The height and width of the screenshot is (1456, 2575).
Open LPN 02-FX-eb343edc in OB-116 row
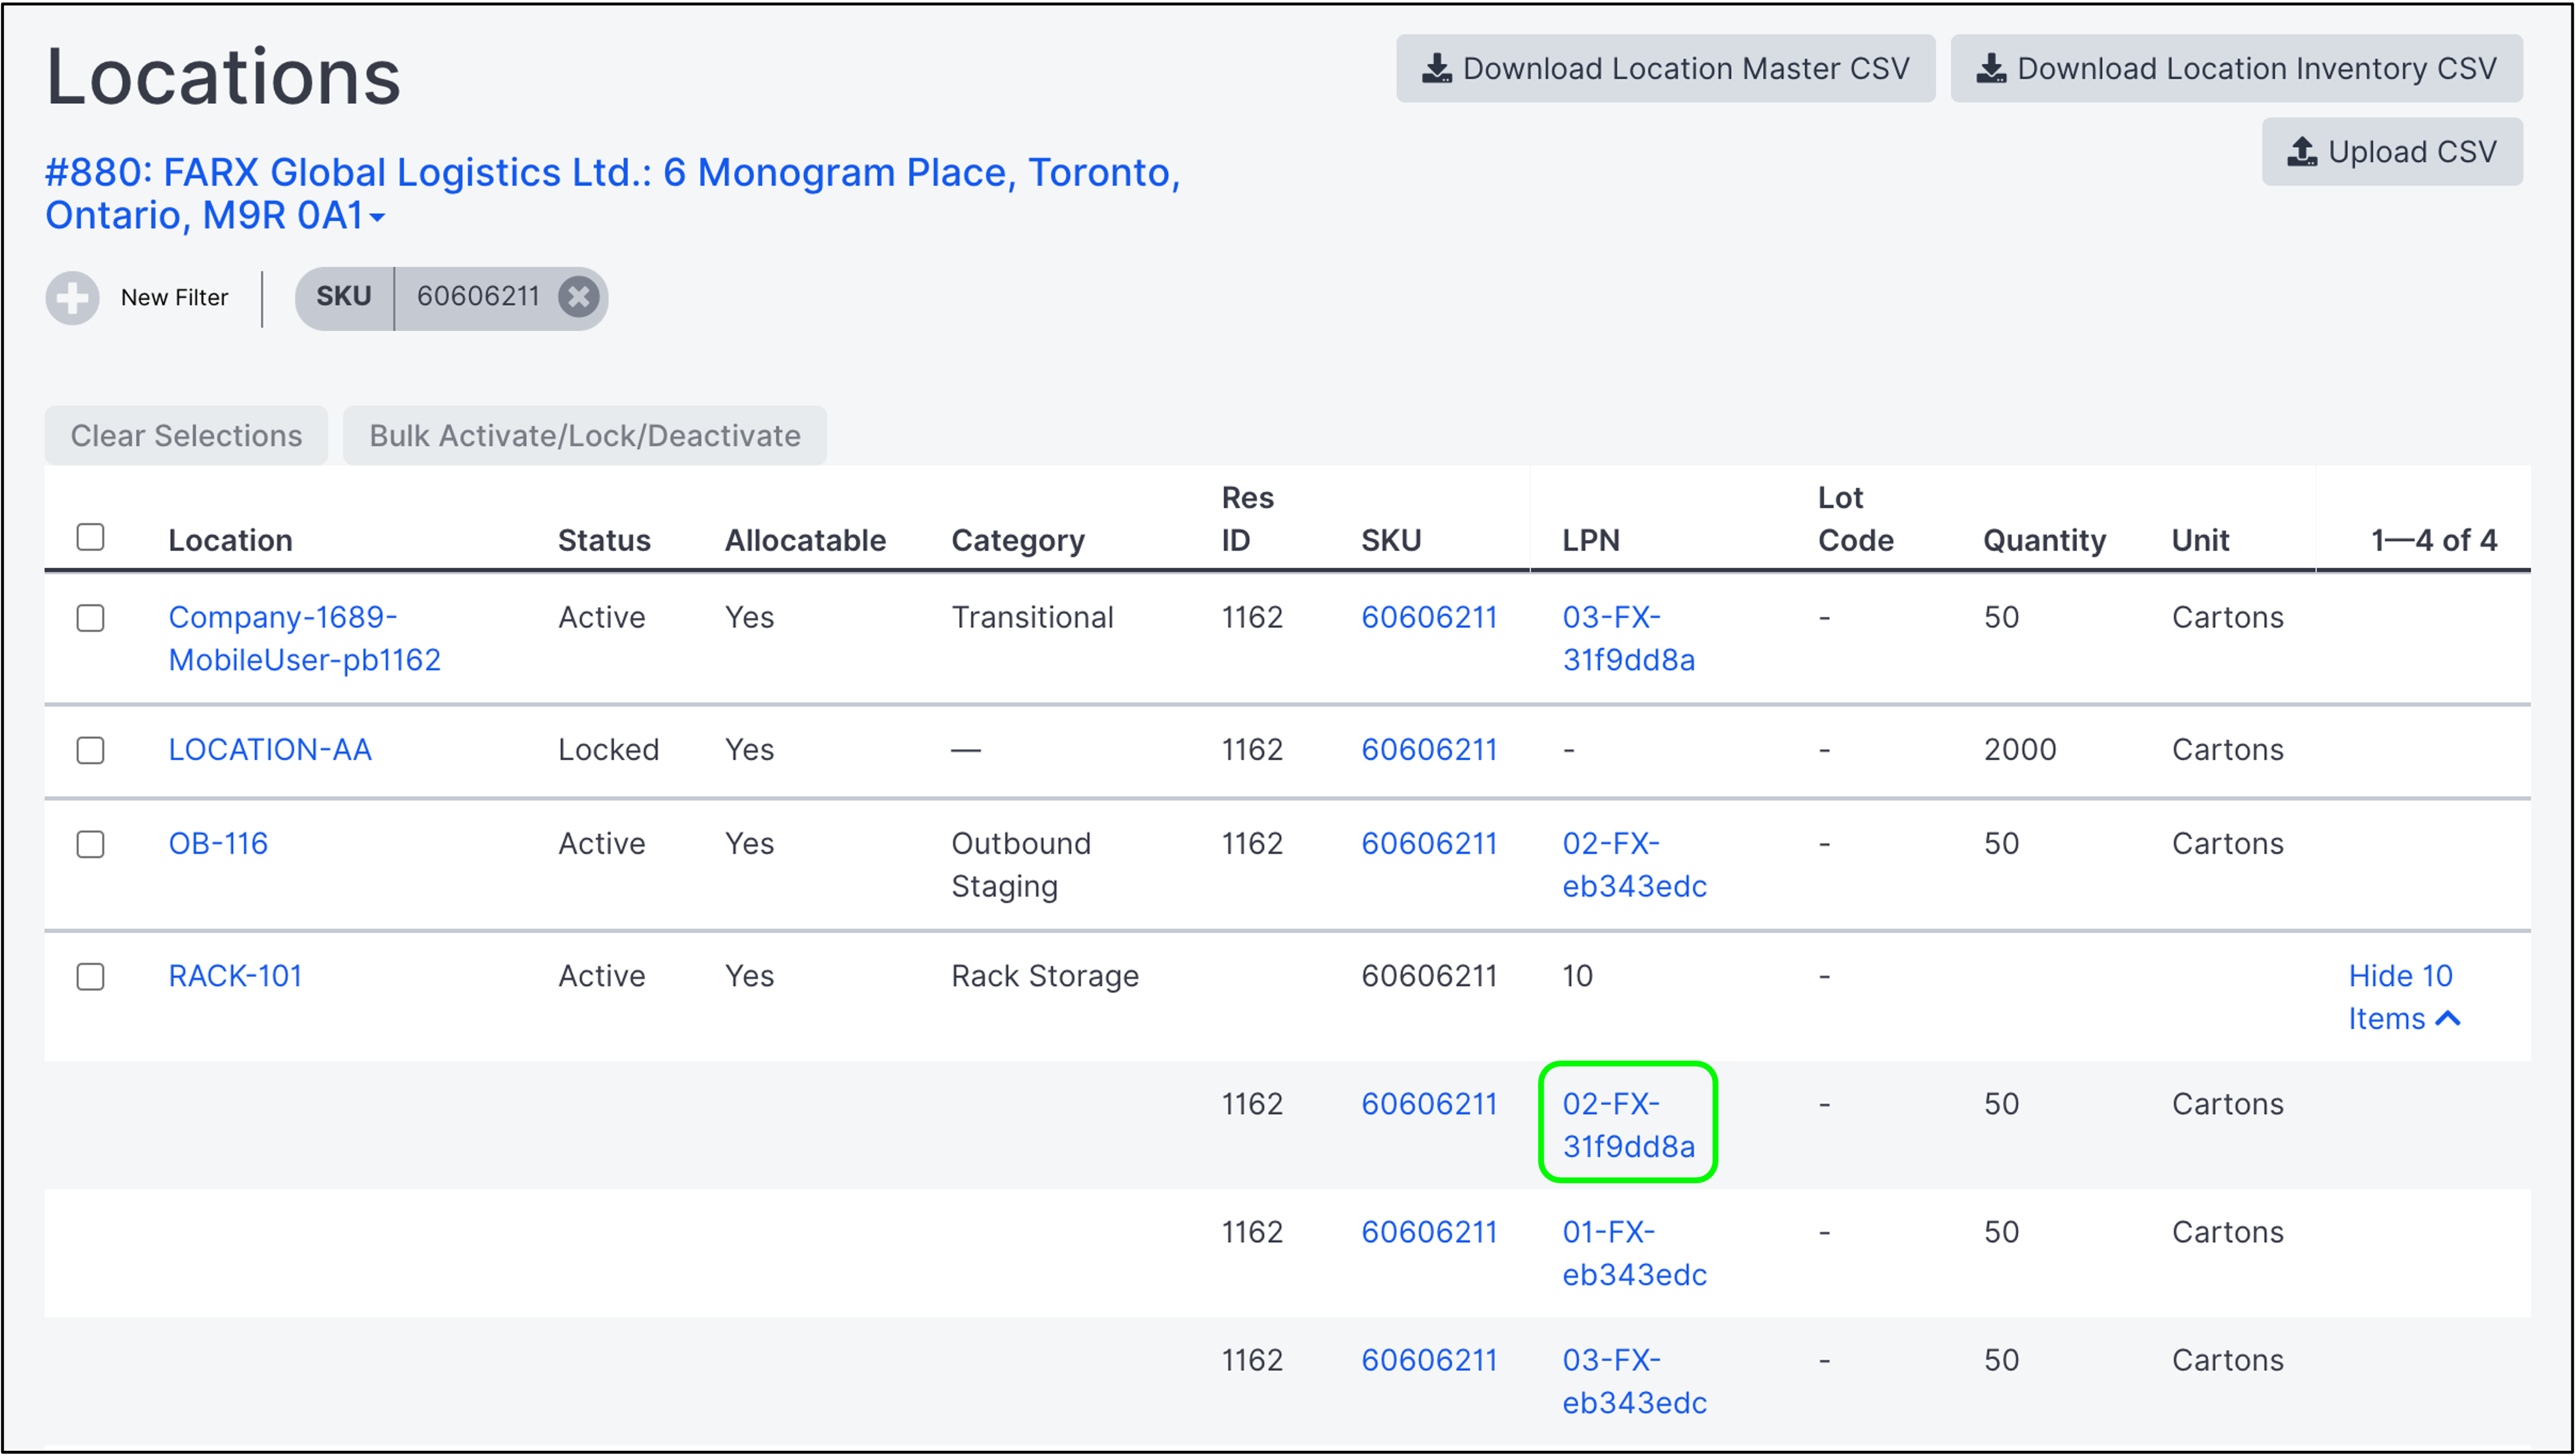pyautogui.click(x=1633, y=865)
